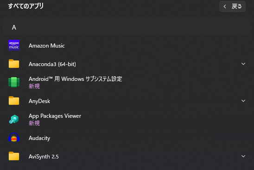Image resolution: width=254 pixels, height=170 pixels.
Task: Click the App Packages Viewer icon
Action: pyautogui.click(x=14, y=119)
